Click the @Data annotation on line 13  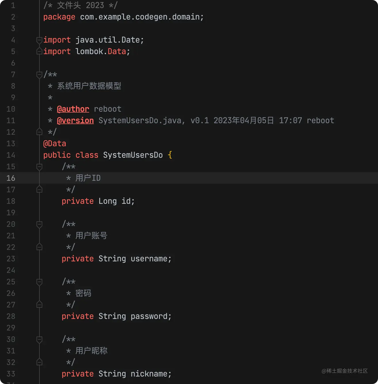55,144
